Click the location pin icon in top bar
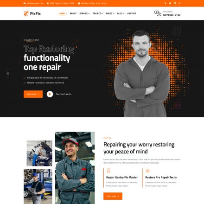Viewport: 204px width, 204px height. point(48,3)
